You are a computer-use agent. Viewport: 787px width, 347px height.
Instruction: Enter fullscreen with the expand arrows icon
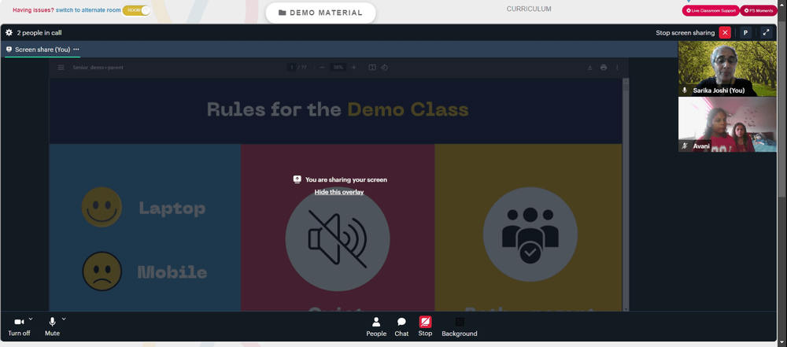click(766, 32)
